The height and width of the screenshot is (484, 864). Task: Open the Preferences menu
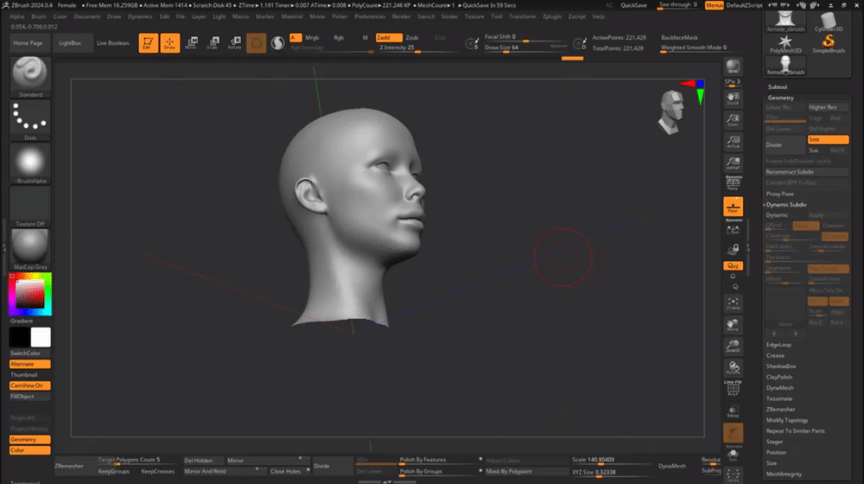(x=370, y=16)
